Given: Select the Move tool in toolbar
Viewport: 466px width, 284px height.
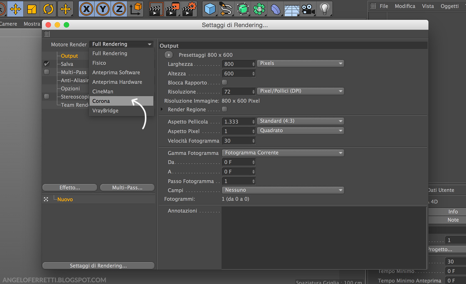Looking at the screenshot, I should (x=15, y=9).
